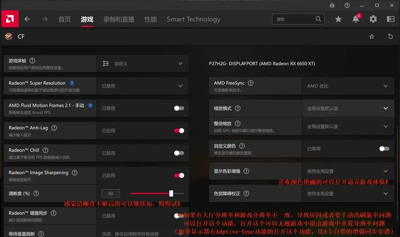Image resolution: width=400 pixels, height=237 pixels.
Task: Switch to Smart Technology tab
Action: point(193,19)
